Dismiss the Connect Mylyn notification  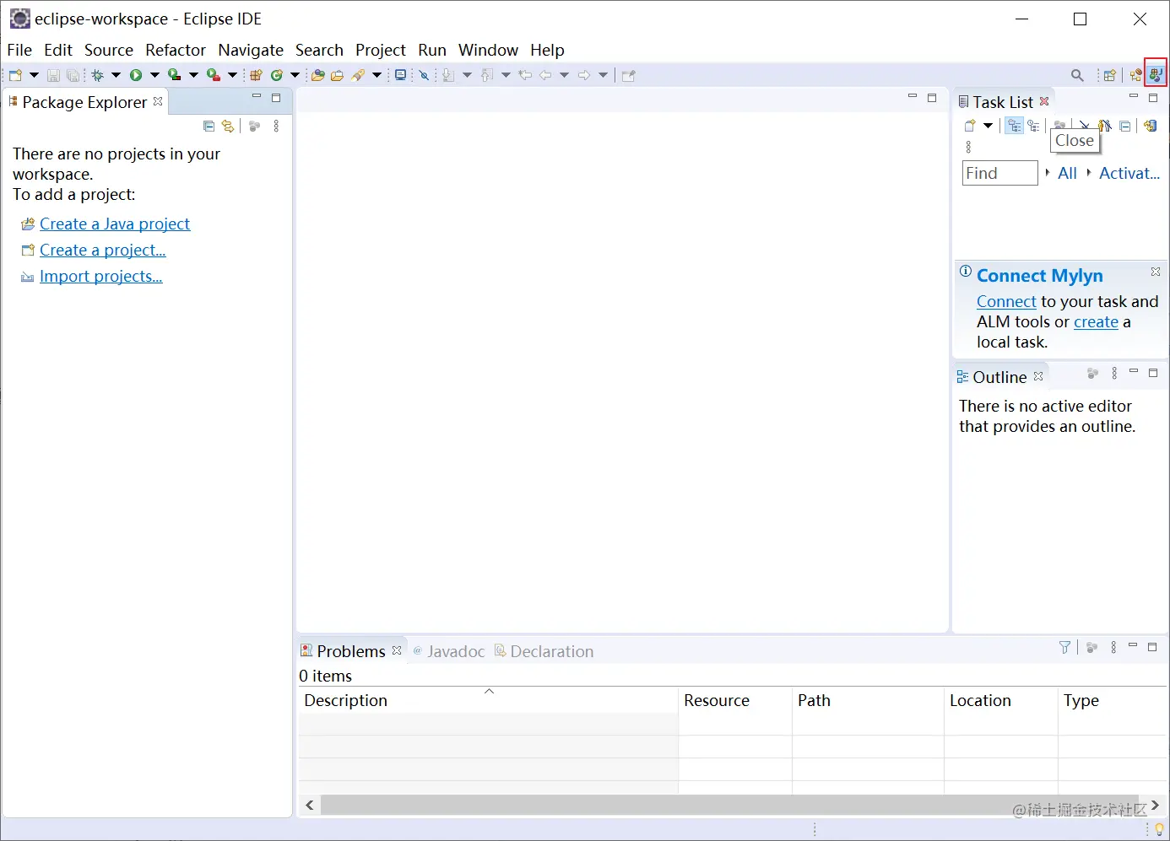[1155, 272]
